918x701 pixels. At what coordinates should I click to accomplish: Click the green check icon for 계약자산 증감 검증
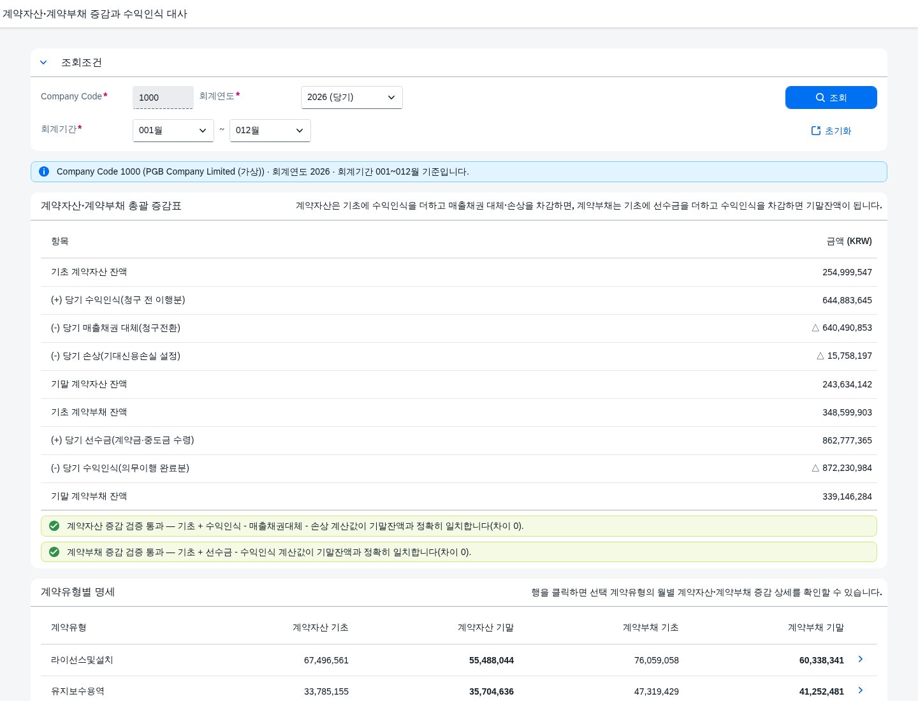pos(54,526)
